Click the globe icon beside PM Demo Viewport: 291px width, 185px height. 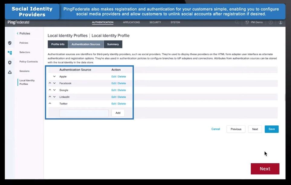click(247, 22)
